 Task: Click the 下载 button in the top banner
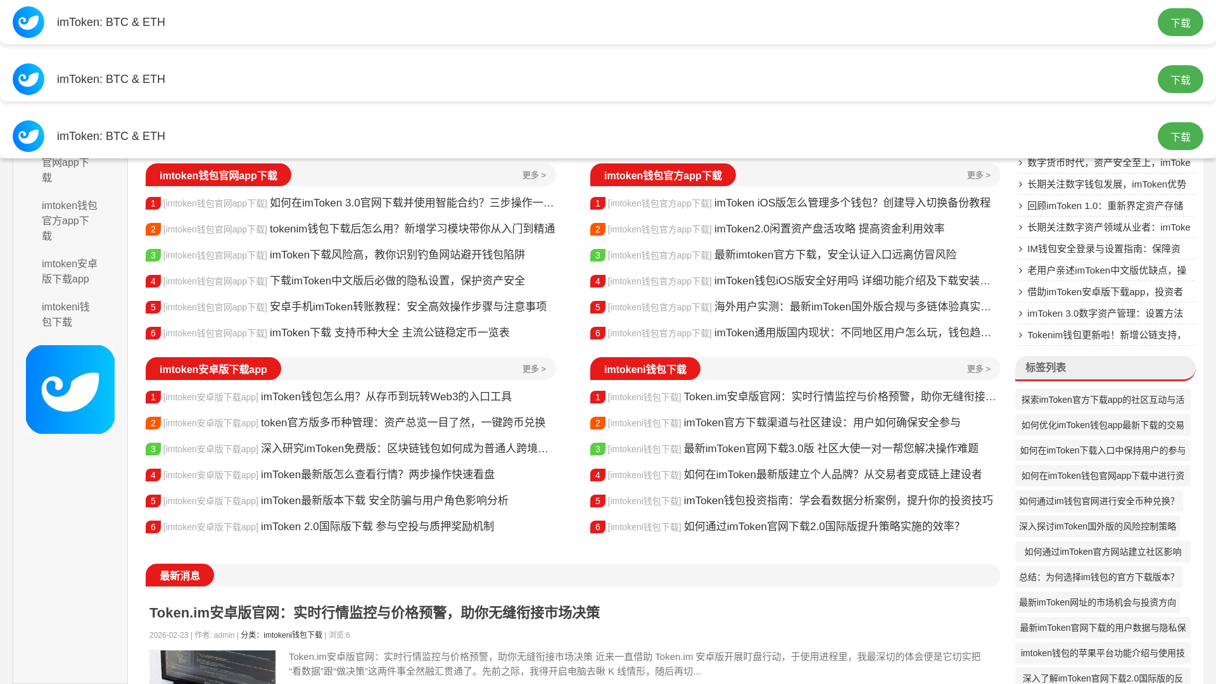(x=1180, y=22)
